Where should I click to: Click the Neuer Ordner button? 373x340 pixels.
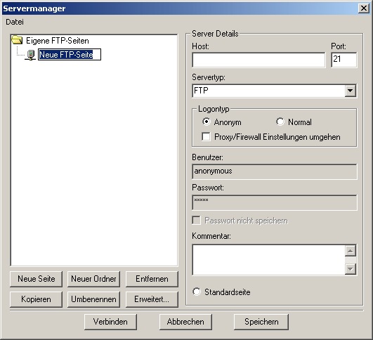click(x=93, y=279)
